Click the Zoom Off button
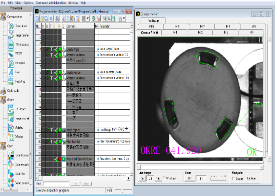Image resolution: width=275 pixels, height=196 pixels. click(x=190, y=178)
